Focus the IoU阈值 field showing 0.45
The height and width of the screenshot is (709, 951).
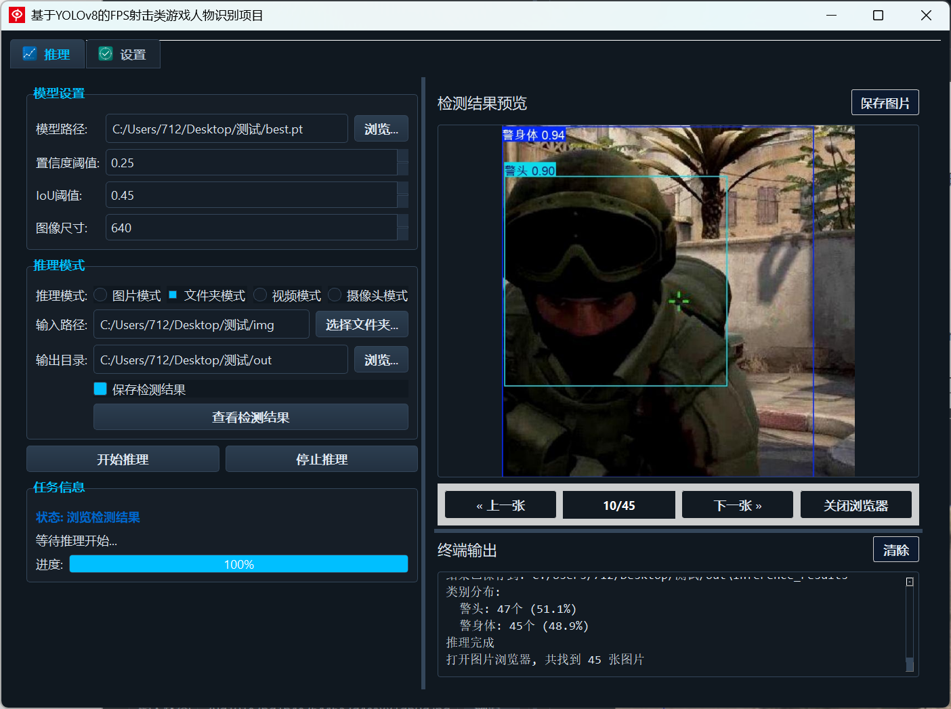[x=251, y=195]
